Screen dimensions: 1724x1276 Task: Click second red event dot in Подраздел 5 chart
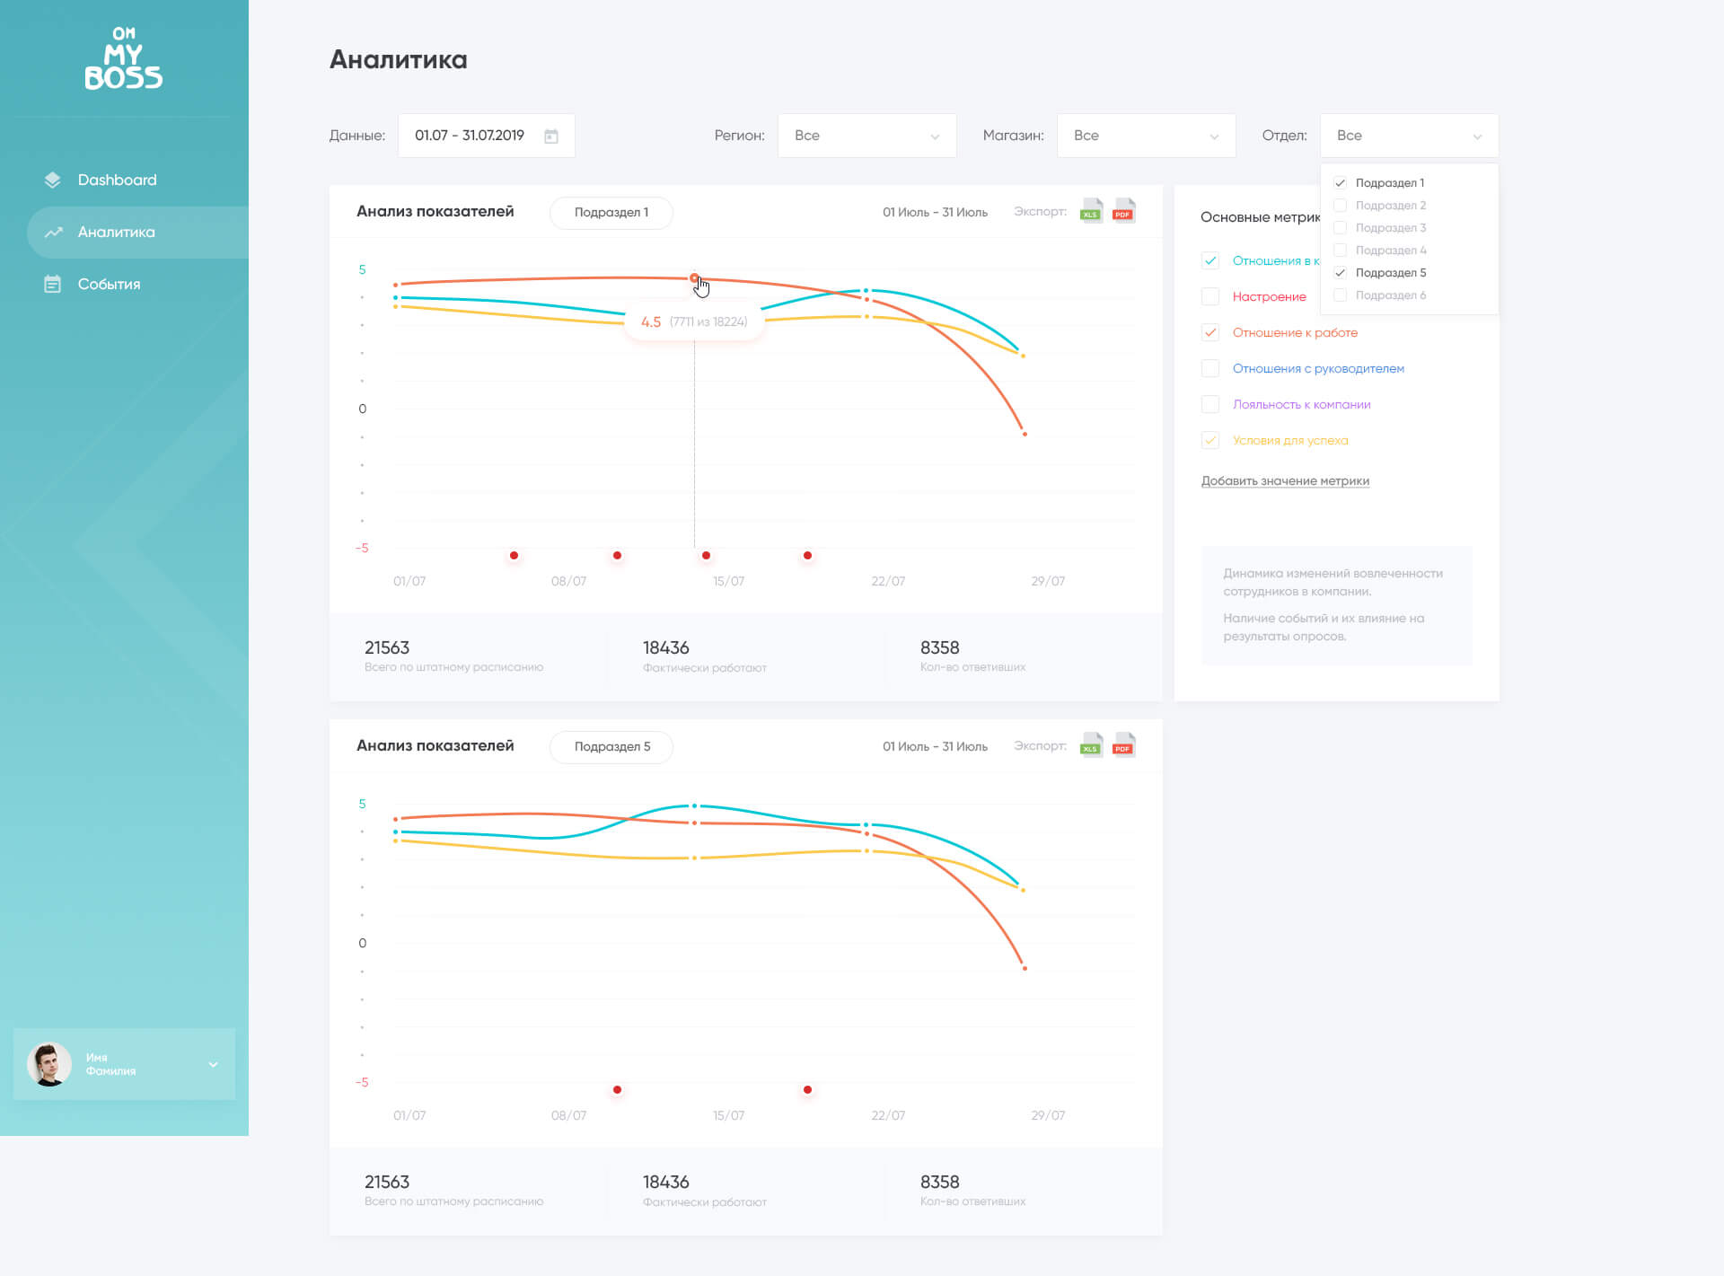(x=807, y=1089)
